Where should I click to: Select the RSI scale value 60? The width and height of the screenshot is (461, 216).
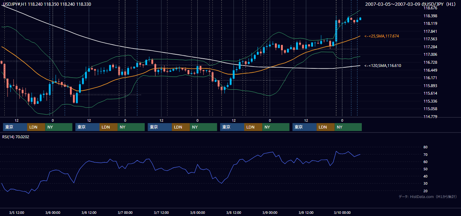click(425, 162)
